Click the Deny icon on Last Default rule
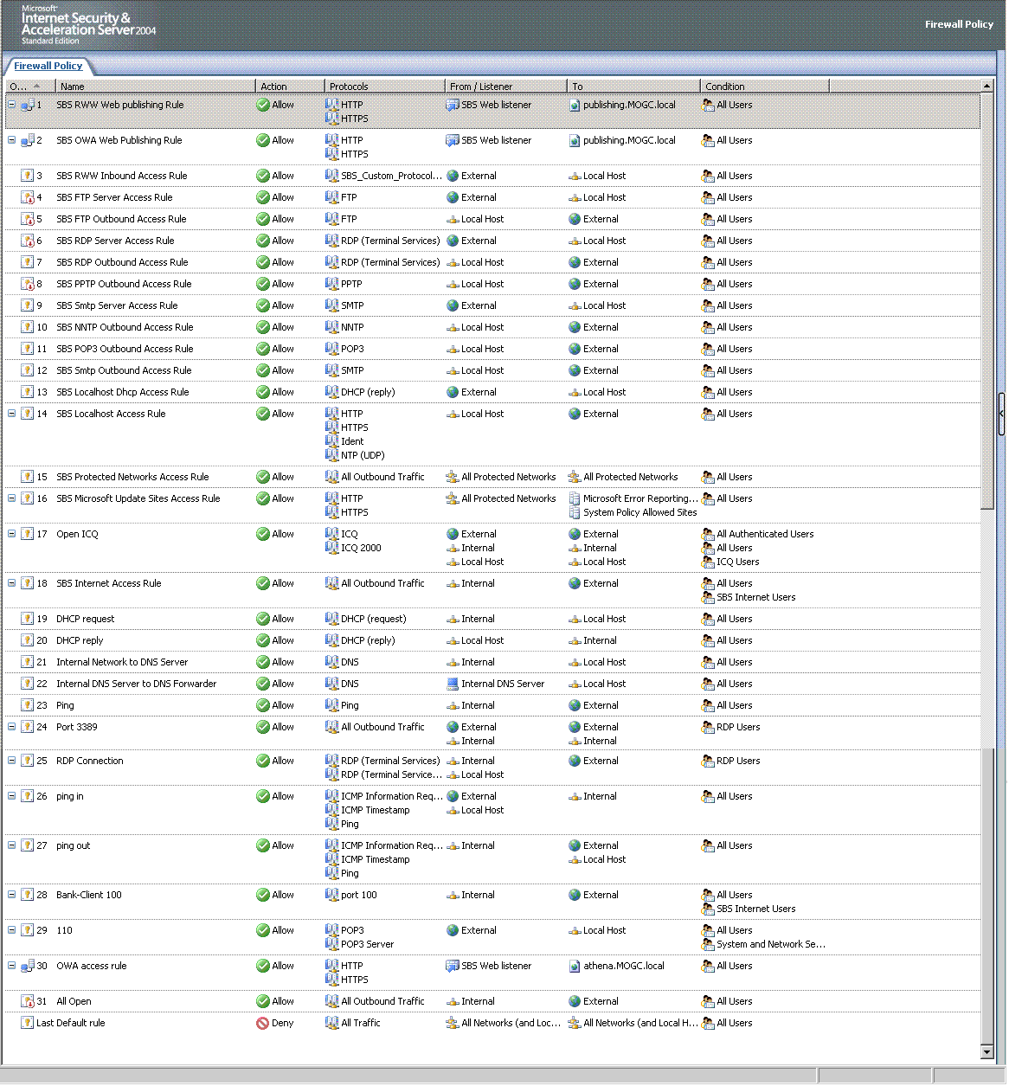 pos(260,1023)
